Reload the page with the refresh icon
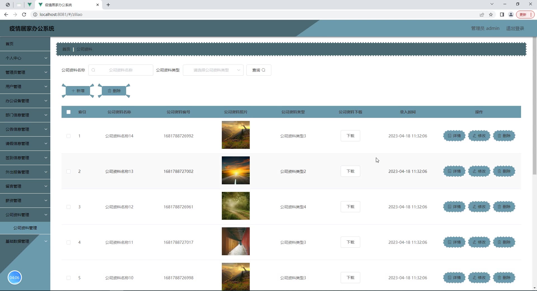537x291 pixels. pyautogui.click(x=24, y=15)
